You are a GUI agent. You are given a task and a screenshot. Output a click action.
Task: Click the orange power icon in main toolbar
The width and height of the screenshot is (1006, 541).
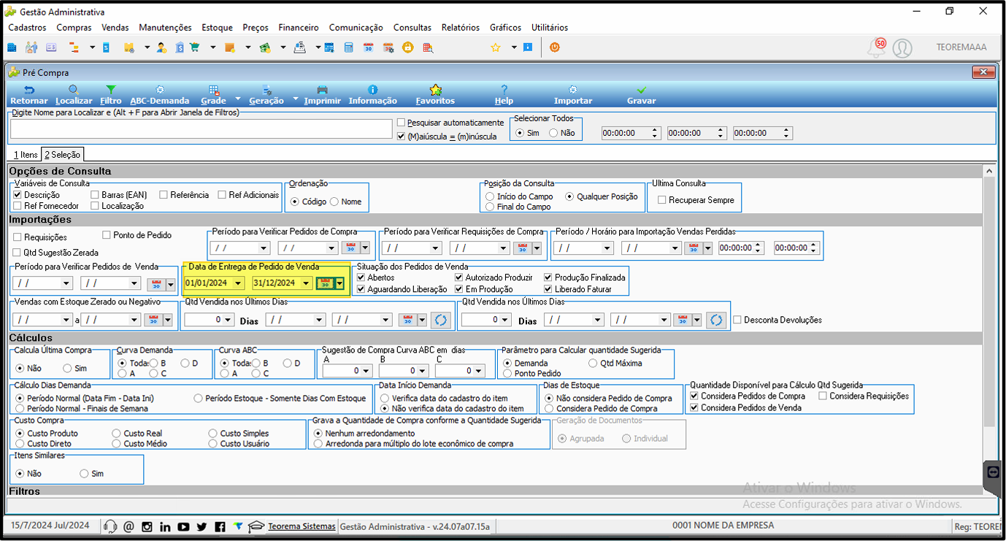click(x=555, y=47)
